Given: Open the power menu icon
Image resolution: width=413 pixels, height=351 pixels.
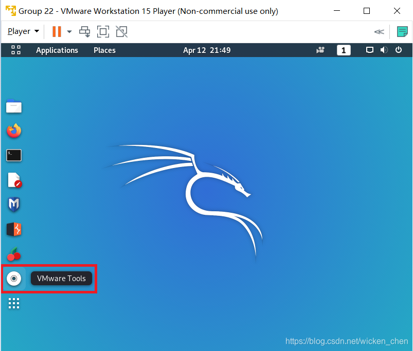Looking at the screenshot, I should point(399,50).
